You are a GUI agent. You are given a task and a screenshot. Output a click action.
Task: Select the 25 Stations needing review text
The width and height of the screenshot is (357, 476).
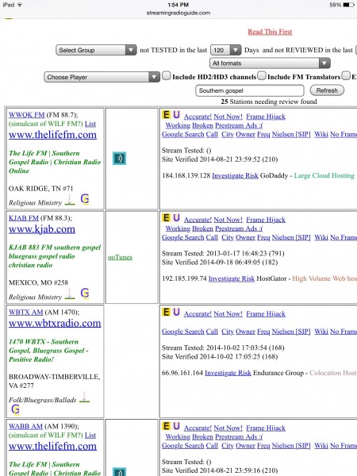(x=269, y=102)
